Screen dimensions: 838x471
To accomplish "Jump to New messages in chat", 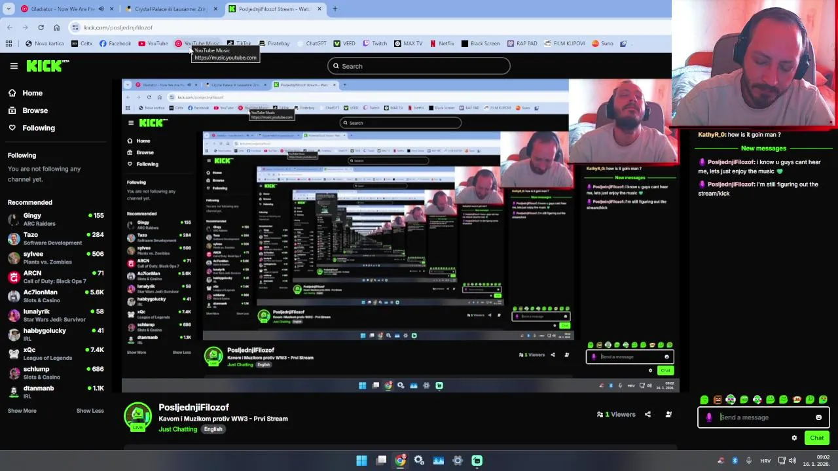I will pos(763,148).
